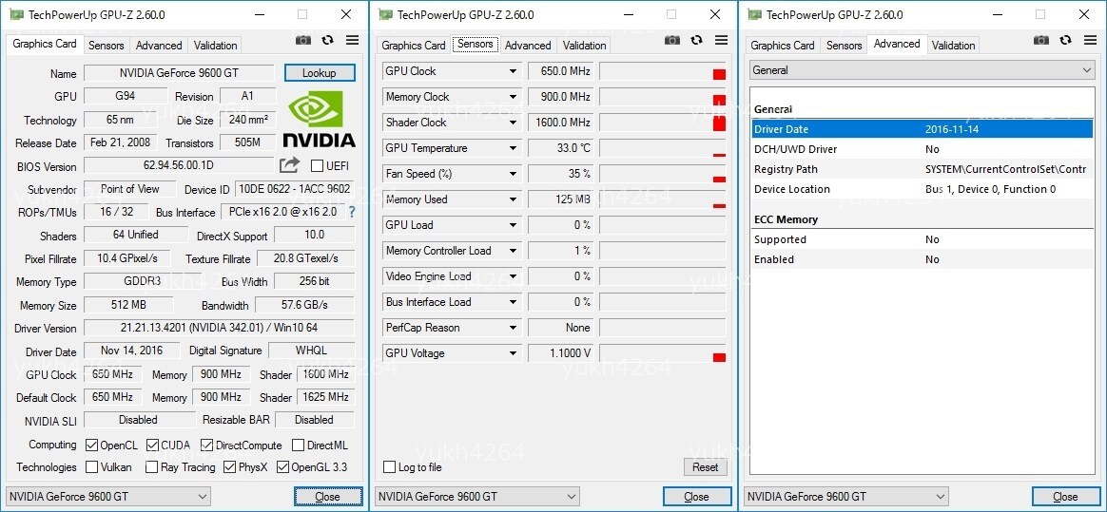Click GPU-Z title bar icon in Graphics Card window
The height and width of the screenshot is (512, 1107).
click(x=16, y=14)
